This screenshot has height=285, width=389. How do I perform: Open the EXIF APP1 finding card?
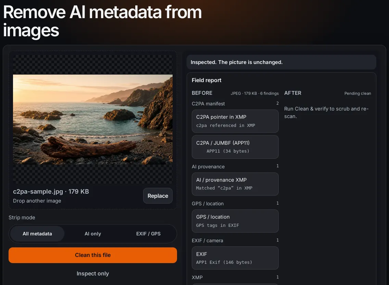[x=235, y=258]
